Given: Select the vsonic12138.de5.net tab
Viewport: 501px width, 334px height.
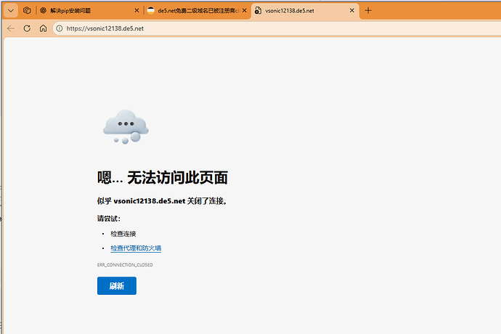Looking at the screenshot, I should click(x=305, y=11).
